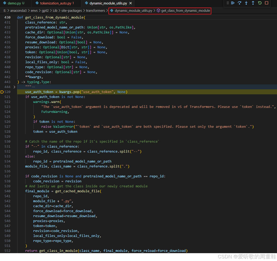Open the site-packages breadcrumb segment

click(x=72, y=11)
